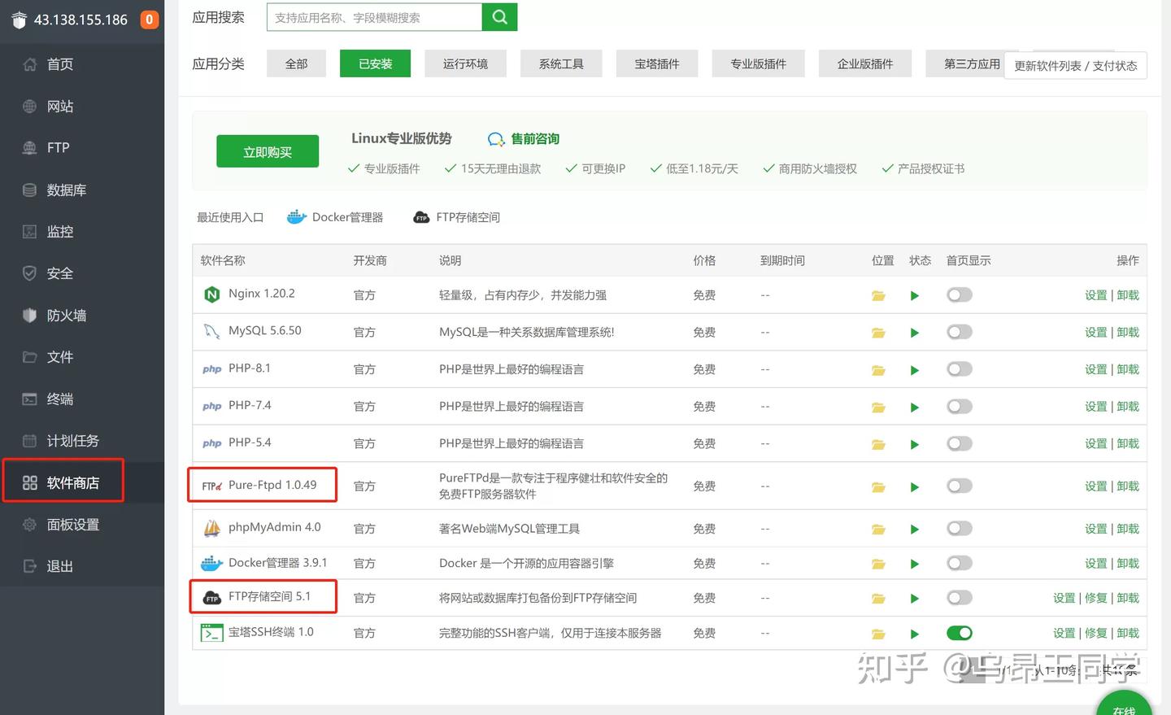Open the folder icon for Nginx 1.20.2

click(878, 296)
